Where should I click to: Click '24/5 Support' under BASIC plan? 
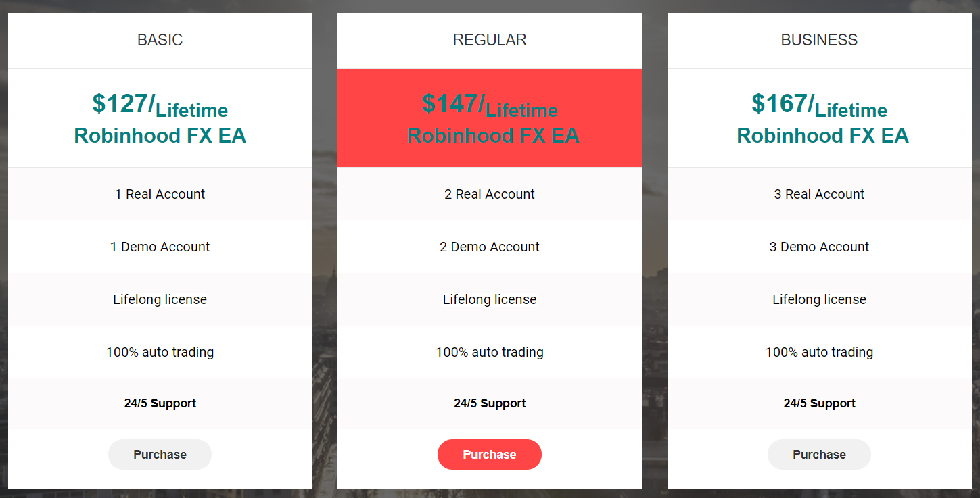[x=160, y=403]
